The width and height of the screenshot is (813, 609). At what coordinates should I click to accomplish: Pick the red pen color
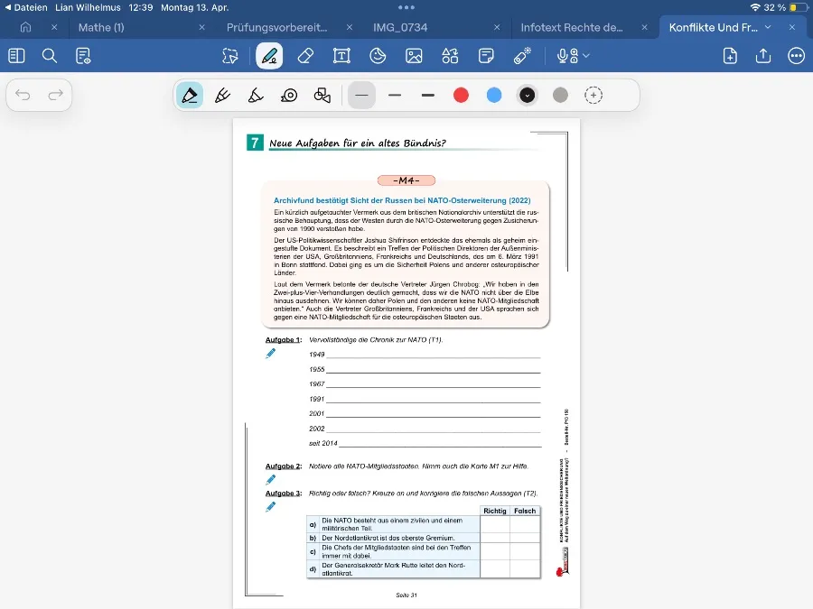click(x=461, y=96)
